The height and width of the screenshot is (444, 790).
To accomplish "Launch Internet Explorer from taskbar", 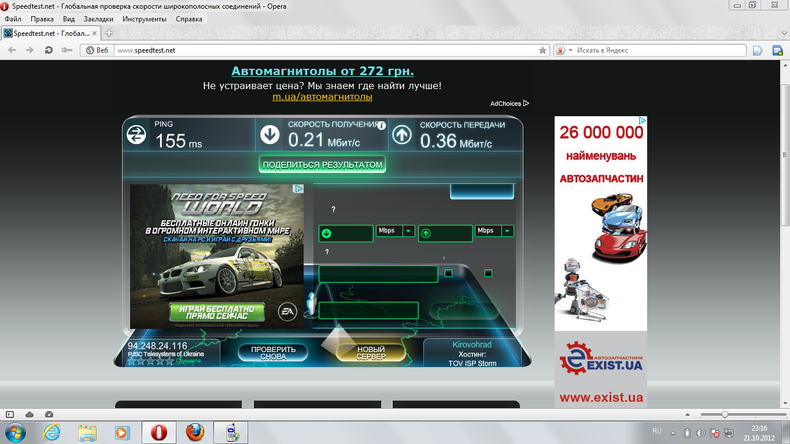I will pyautogui.click(x=52, y=432).
